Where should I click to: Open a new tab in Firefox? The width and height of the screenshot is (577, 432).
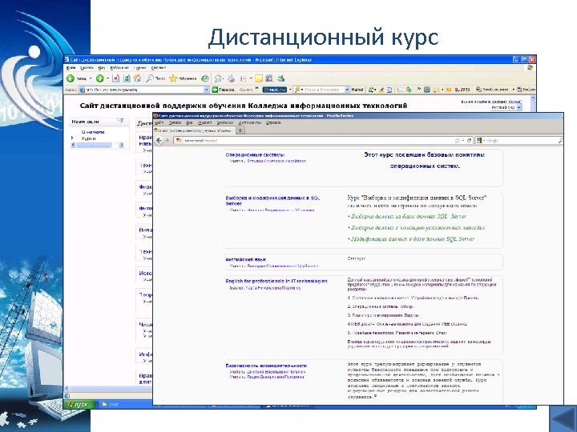click(x=240, y=130)
